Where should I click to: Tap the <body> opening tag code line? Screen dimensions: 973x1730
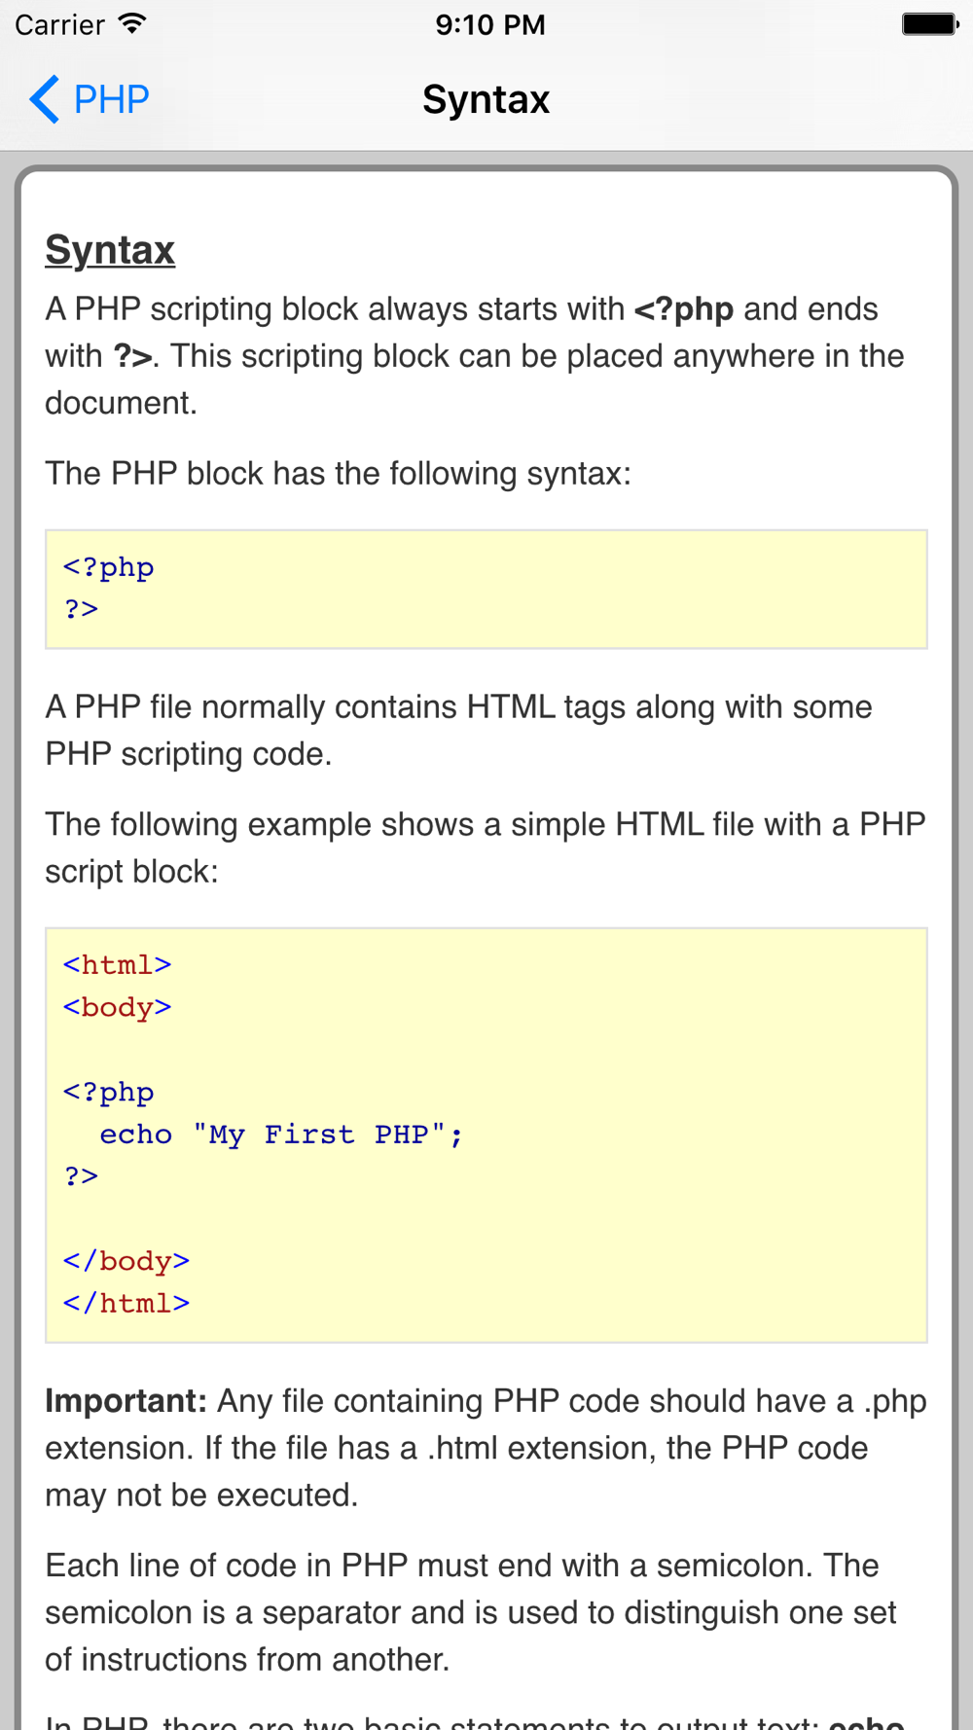tap(117, 1007)
